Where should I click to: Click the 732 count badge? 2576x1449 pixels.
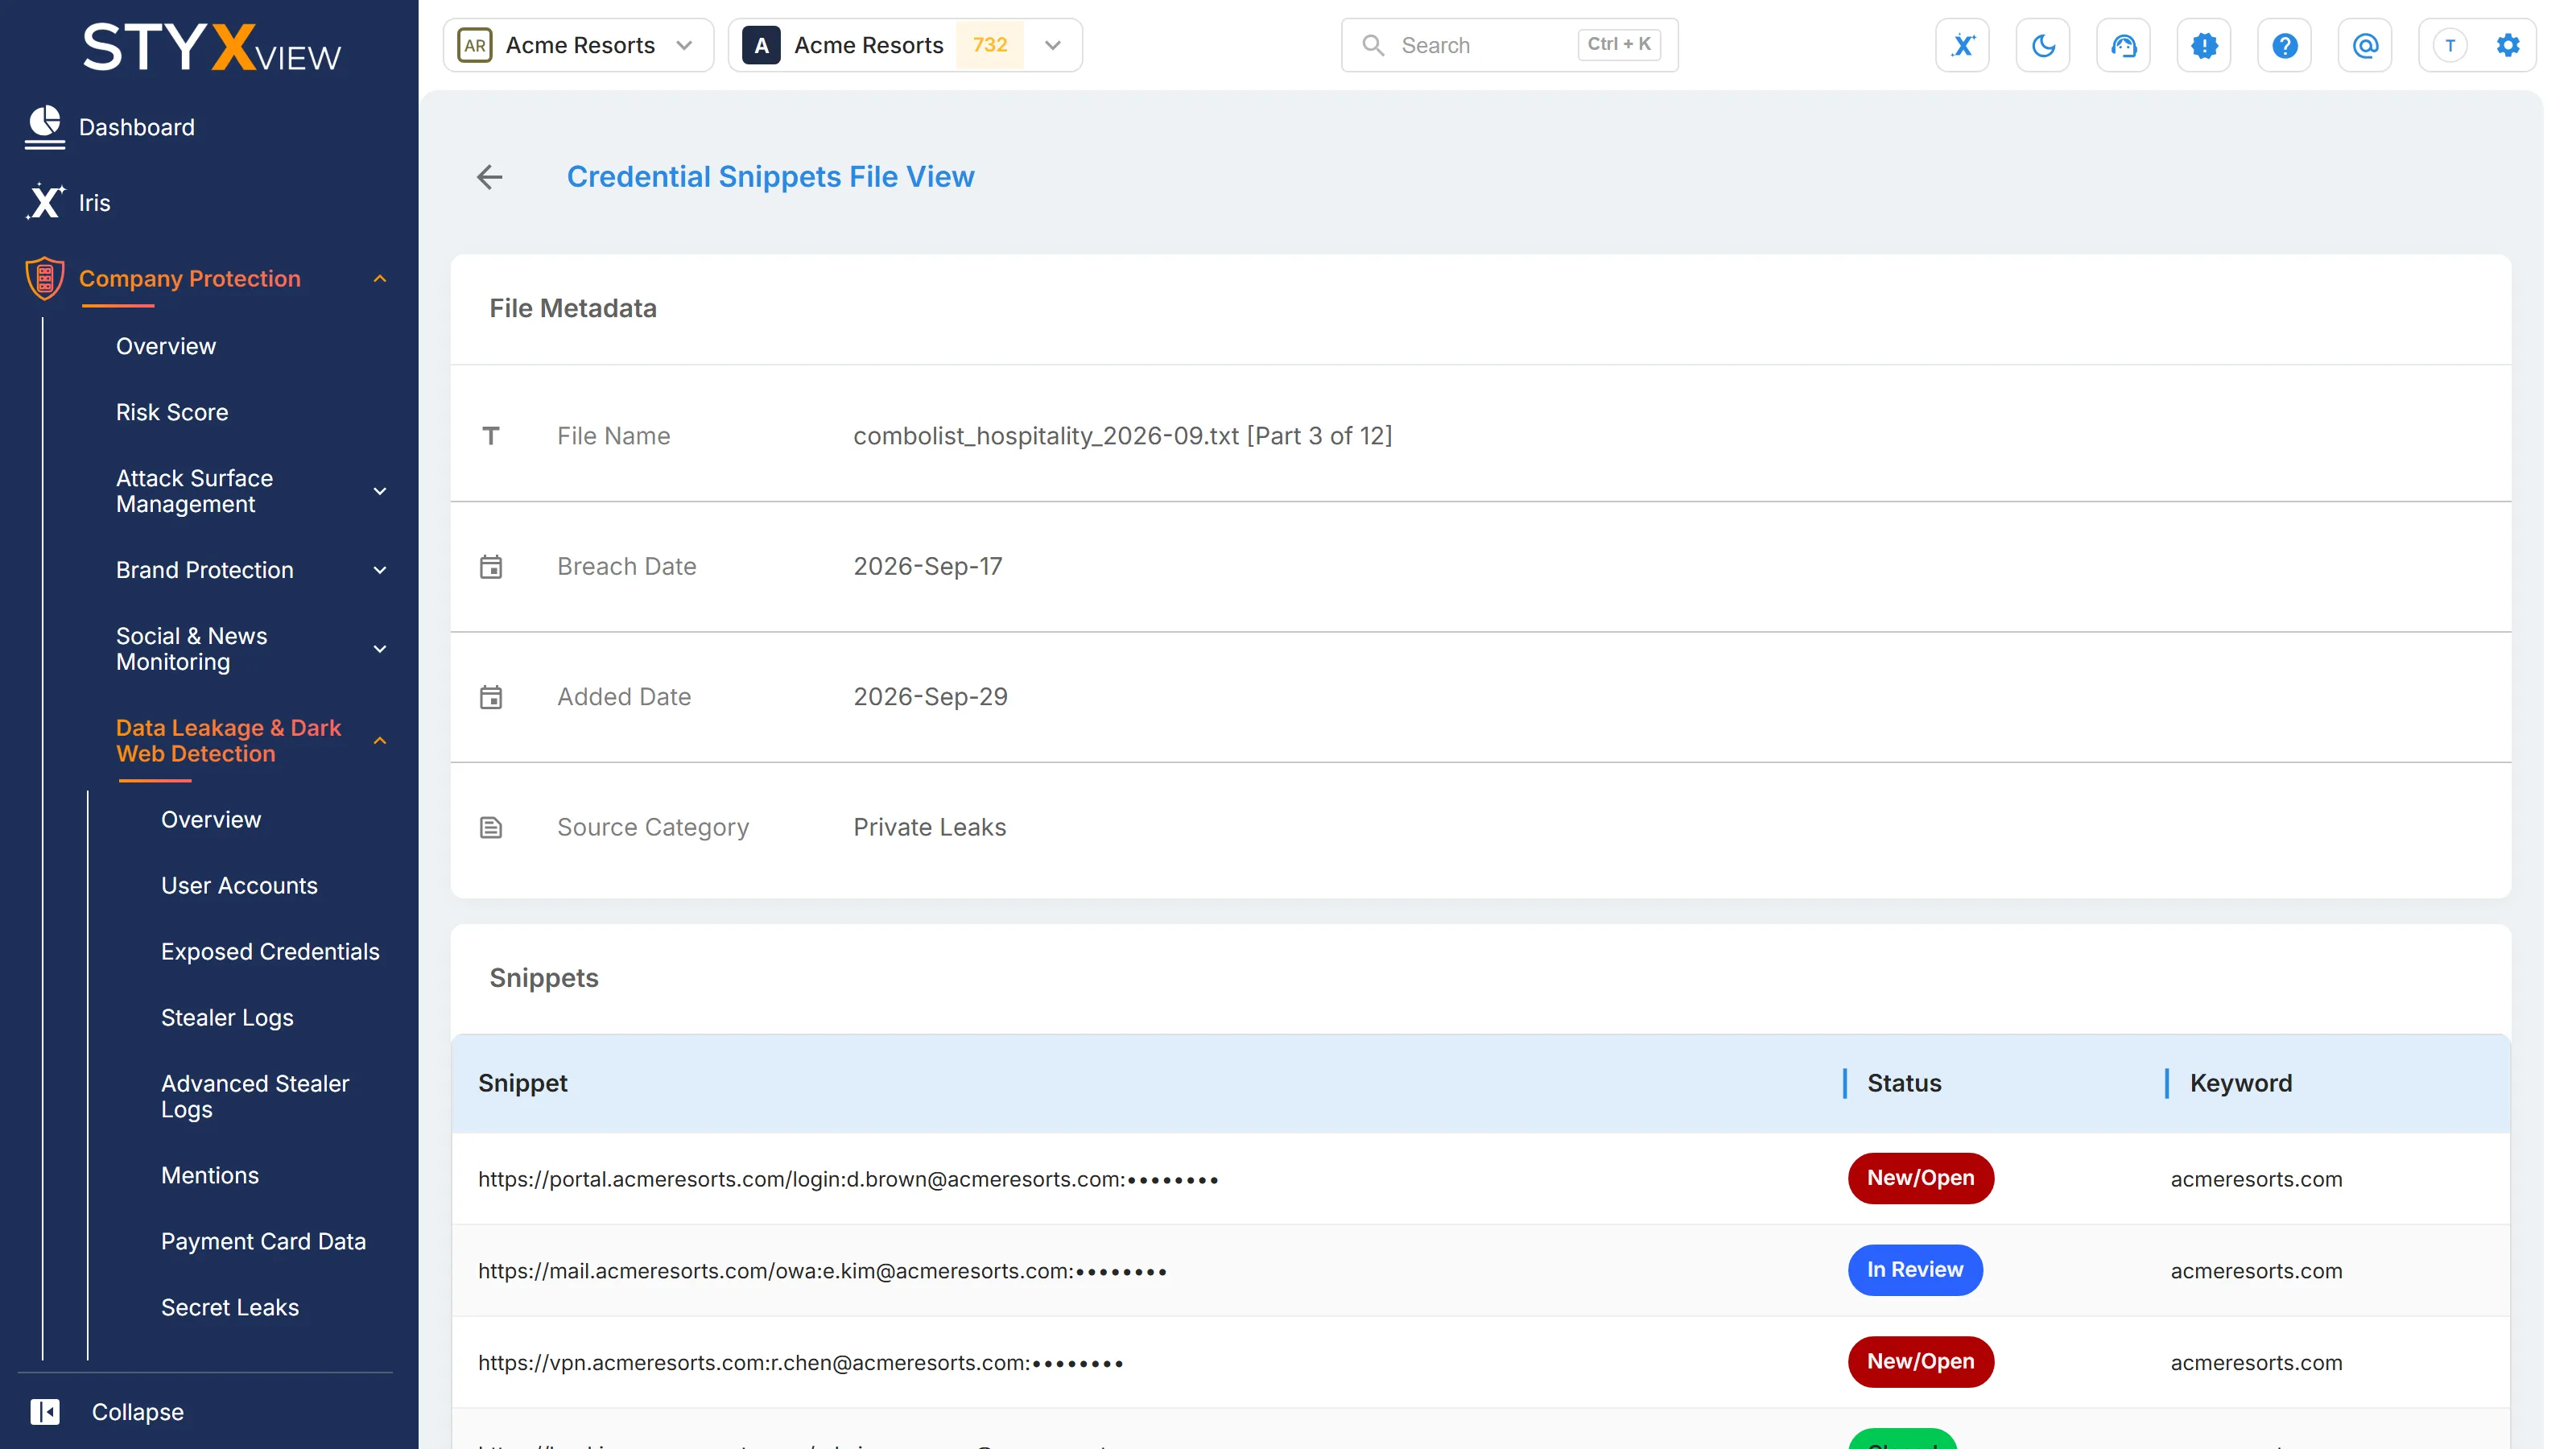coord(989,45)
